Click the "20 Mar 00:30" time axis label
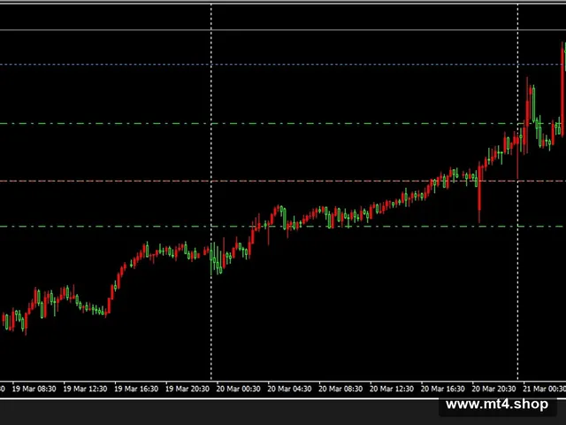566x425 pixels. [238, 389]
